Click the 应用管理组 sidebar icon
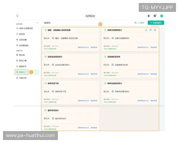Viewport: 179px width, 143px height. click(x=17, y=45)
